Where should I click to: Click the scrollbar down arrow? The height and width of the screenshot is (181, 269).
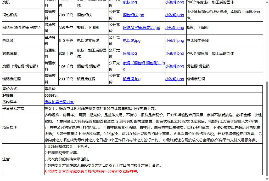[x=267, y=179]
